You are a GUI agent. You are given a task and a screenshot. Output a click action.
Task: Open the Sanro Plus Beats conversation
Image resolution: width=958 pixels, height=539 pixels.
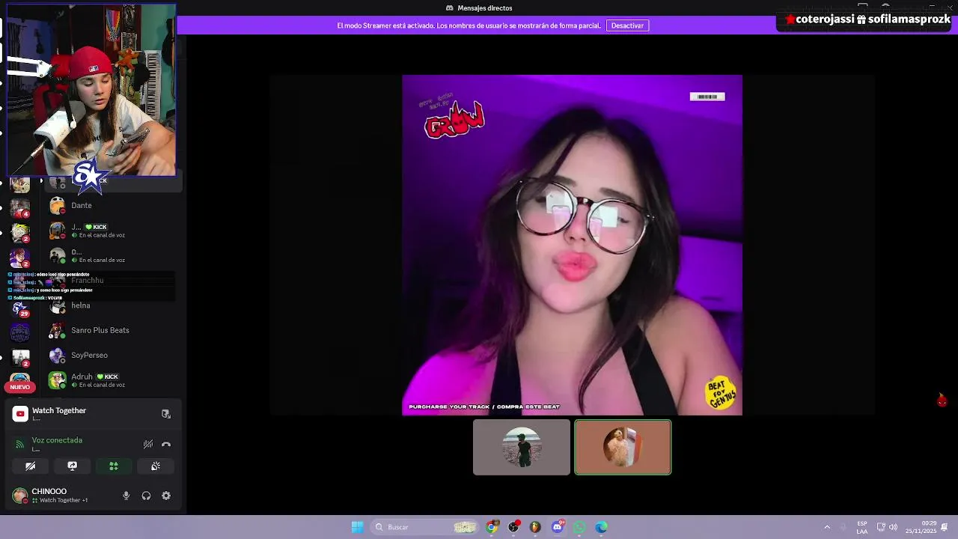click(x=112, y=330)
